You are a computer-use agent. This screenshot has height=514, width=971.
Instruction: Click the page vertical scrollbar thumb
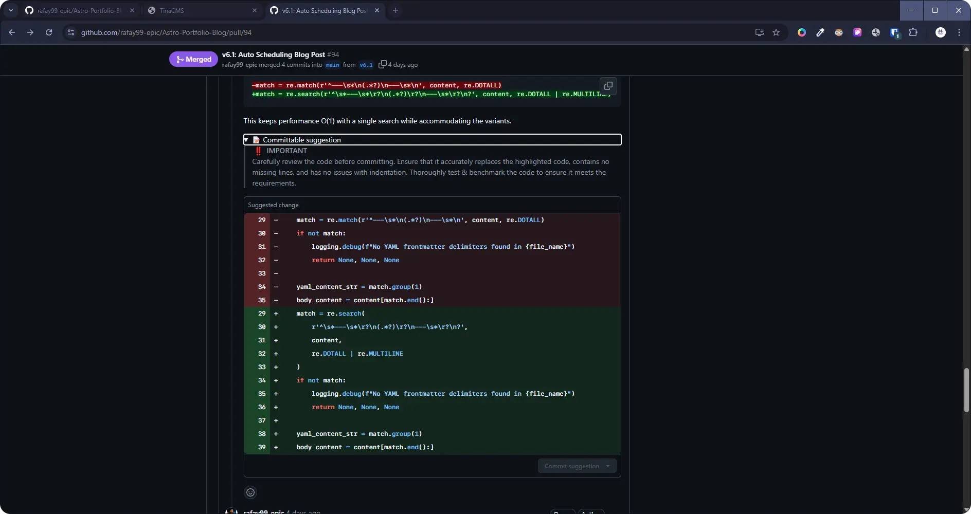pyautogui.click(x=966, y=390)
